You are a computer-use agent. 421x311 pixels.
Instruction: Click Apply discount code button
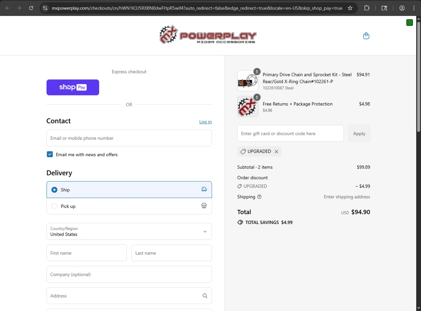(359, 133)
